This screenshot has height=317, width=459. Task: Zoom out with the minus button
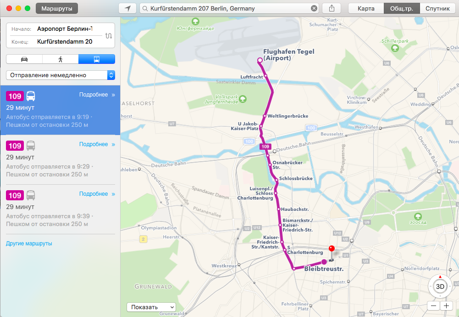pos(433,306)
